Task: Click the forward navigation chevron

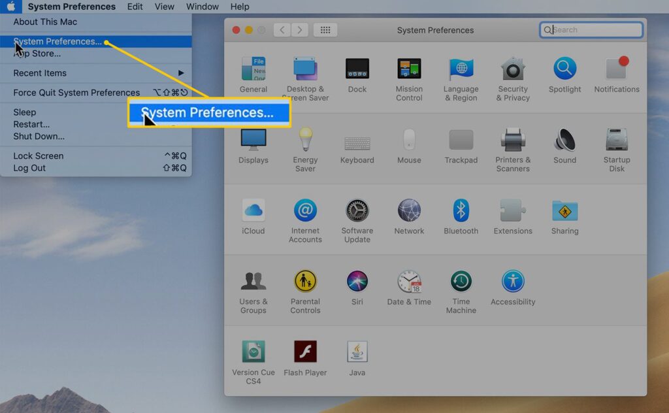Action: tap(301, 29)
